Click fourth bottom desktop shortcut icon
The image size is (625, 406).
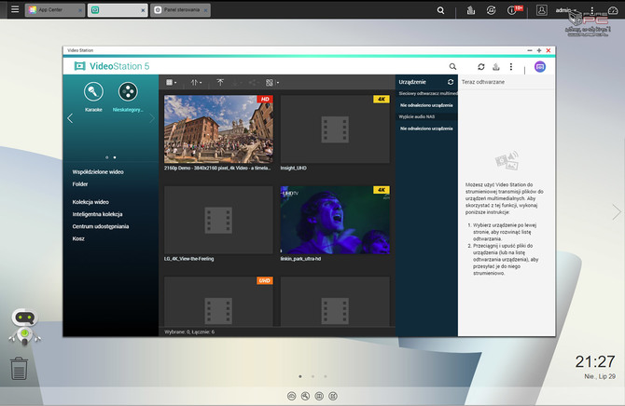coord(333,396)
